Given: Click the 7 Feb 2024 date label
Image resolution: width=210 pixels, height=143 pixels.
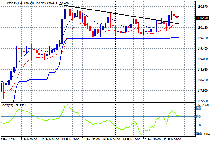Looking at the screenshot, I should 8,140.
